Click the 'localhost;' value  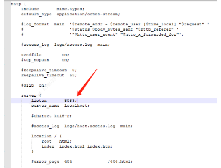point(77,106)
